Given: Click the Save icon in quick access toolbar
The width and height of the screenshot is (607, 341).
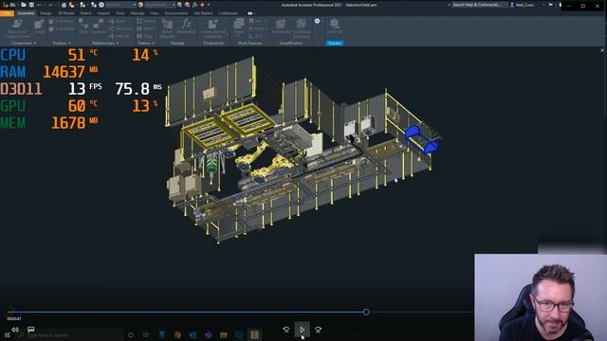Looking at the screenshot, I should pos(31,5).
